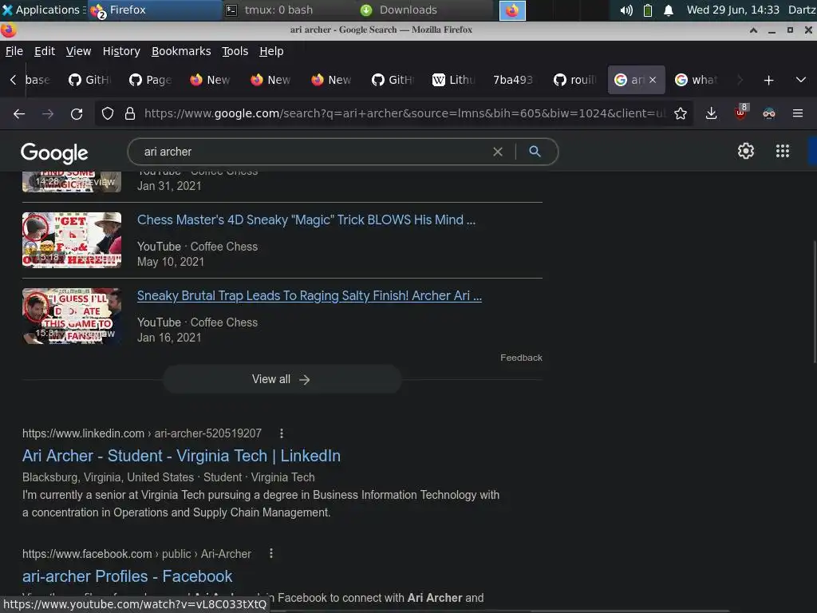Image resolution: width=817 pixels, height=613 pixels.
Task: Open the Bookmarks menu
Action: coord(181,51)
